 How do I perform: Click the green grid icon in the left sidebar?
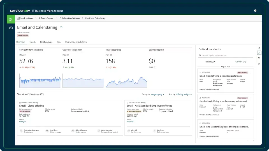point(11,19)
